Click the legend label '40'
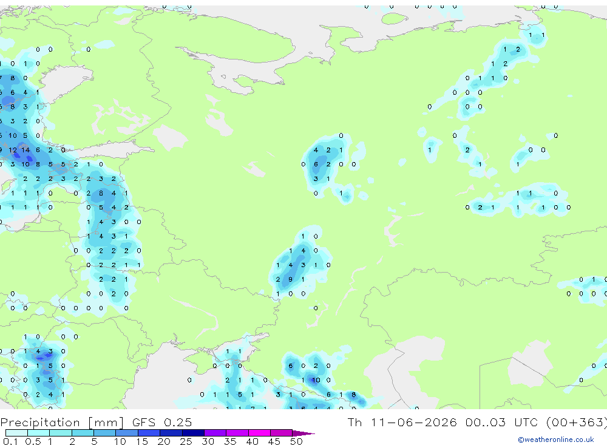The width and height of the screenshot is (607, 445). [x=252, y=441]
